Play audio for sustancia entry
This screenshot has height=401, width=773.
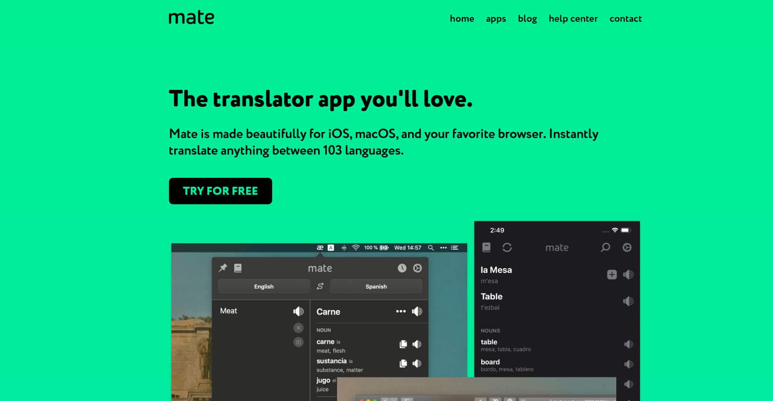(417, 364)
